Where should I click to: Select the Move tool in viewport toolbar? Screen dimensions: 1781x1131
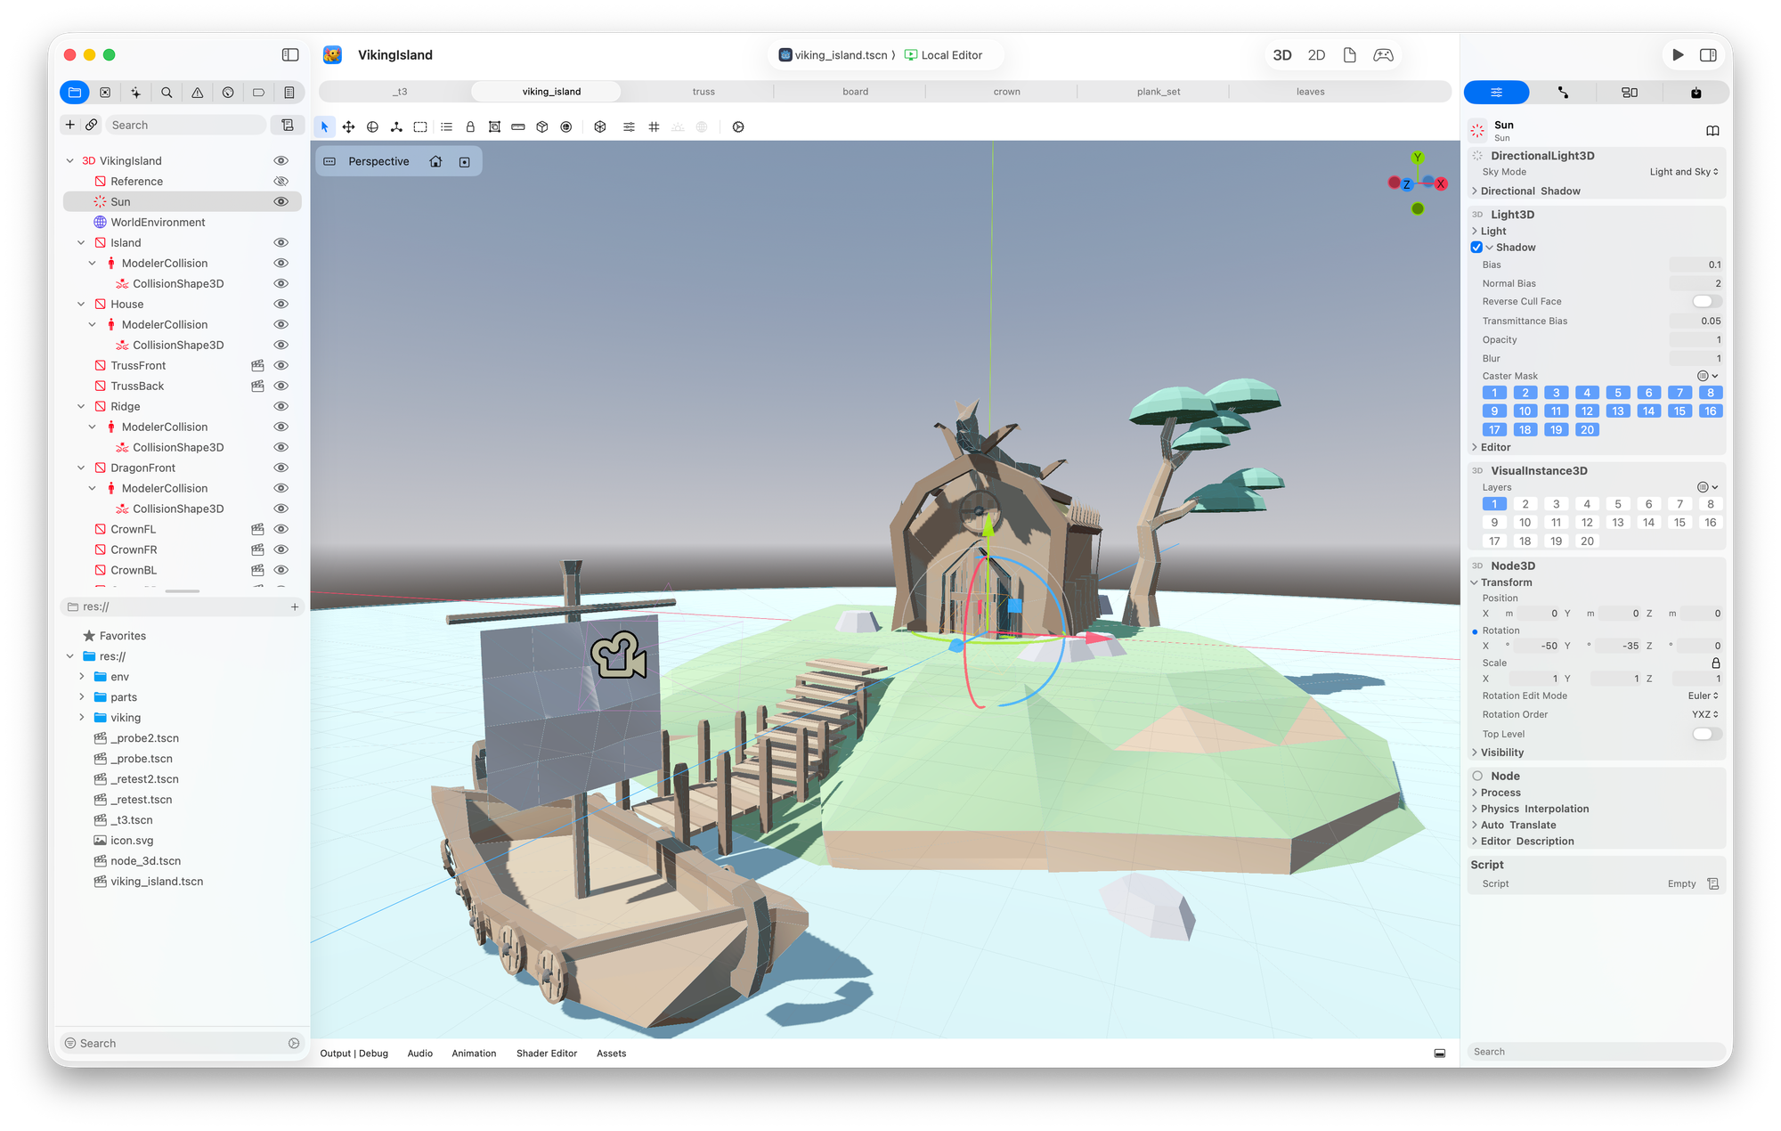[349, 126]
